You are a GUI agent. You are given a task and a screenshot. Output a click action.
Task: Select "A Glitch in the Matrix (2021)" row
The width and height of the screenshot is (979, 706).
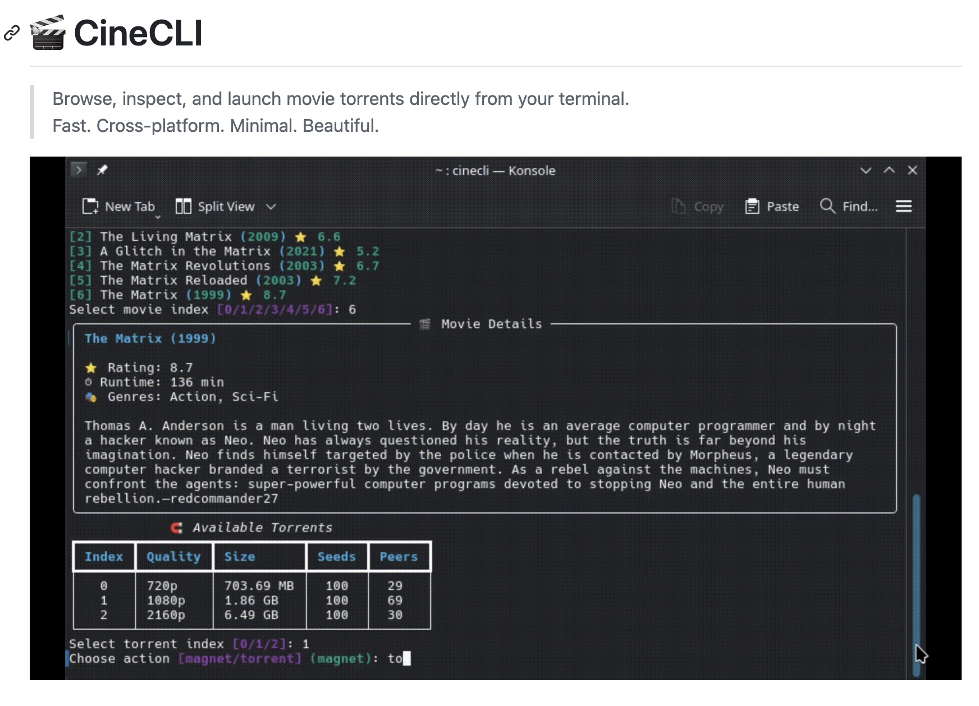[x=225, y=251]
